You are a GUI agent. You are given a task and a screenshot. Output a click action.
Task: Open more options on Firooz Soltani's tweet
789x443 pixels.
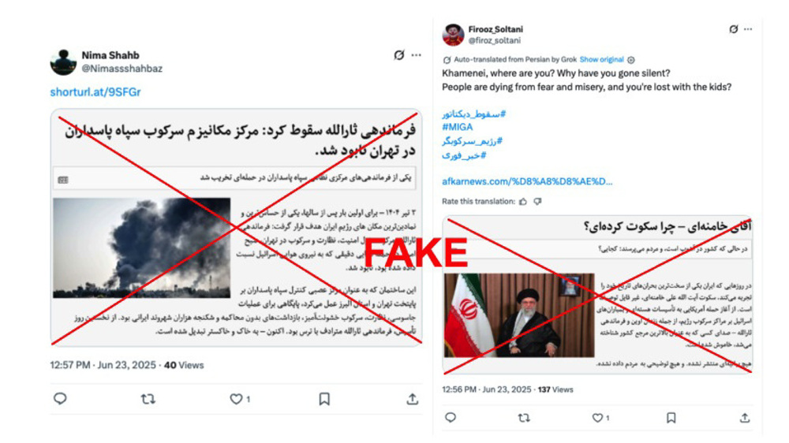[748, 29]
